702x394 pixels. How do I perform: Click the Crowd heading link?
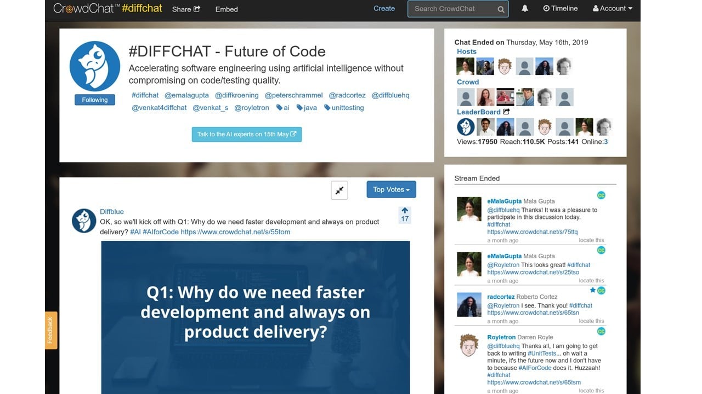(468, 82)
